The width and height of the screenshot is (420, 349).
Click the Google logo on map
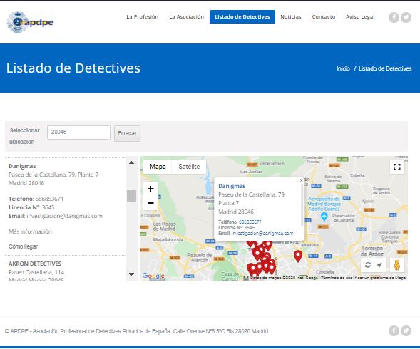(x=153, y=276)
